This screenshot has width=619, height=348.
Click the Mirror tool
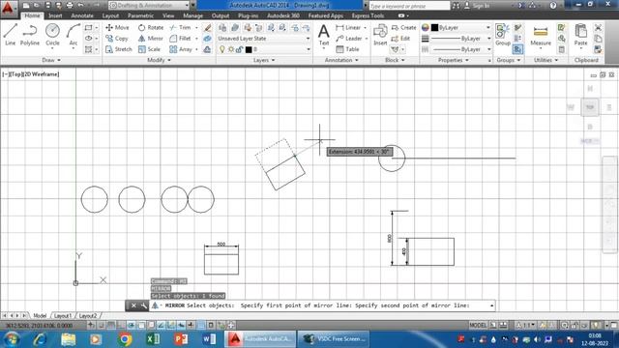pyautogui.click(x=151, y=39)
